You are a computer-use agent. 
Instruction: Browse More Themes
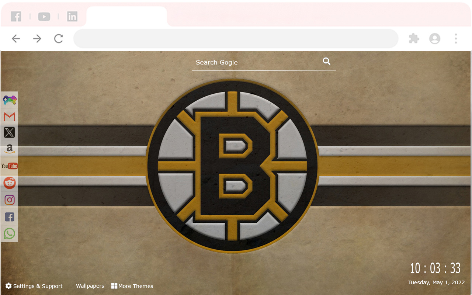[x=132, y=286]
